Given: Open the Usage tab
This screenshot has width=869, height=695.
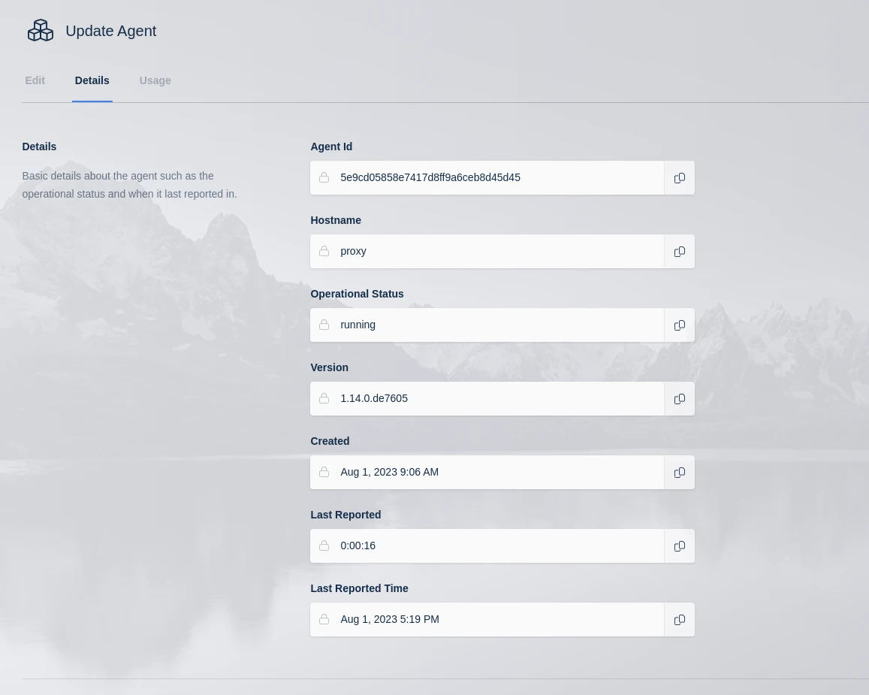Looking at the screenshot, I should tap(155, 80).
